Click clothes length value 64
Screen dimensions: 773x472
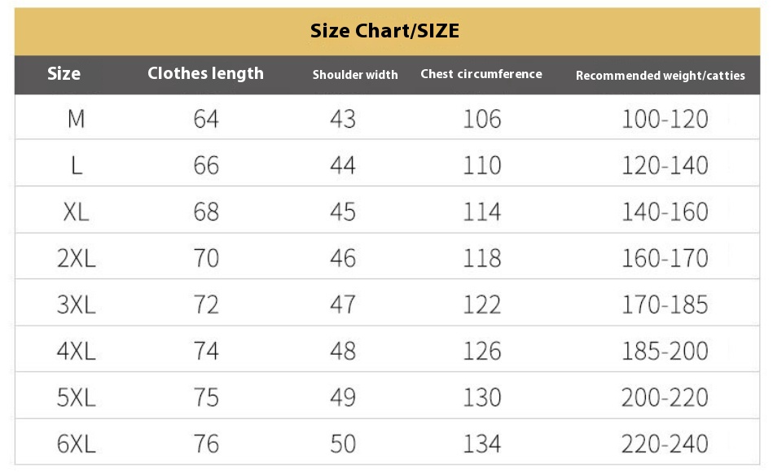(x=206, y=119)
